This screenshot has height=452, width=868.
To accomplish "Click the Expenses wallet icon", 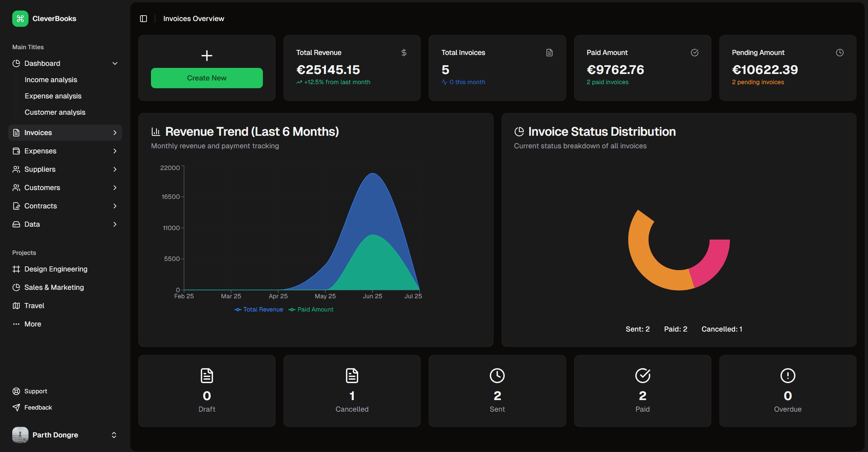I will point(16,151).
